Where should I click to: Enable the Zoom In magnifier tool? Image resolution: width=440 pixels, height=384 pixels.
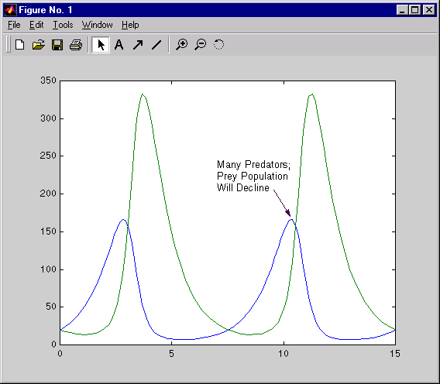click(x=182, y=45)
